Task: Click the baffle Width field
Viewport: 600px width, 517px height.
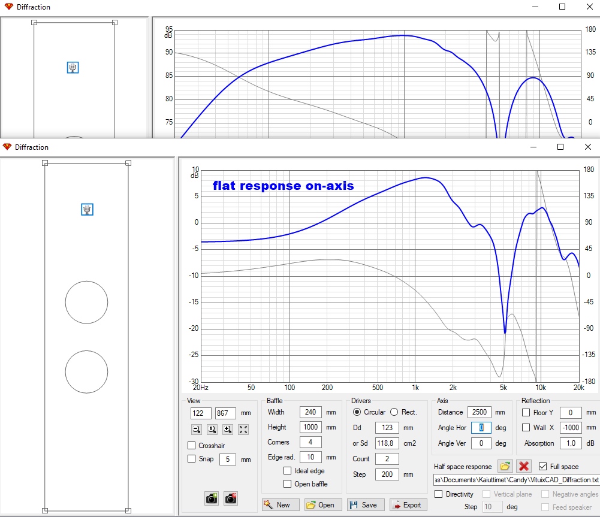Action: [310, 412]
